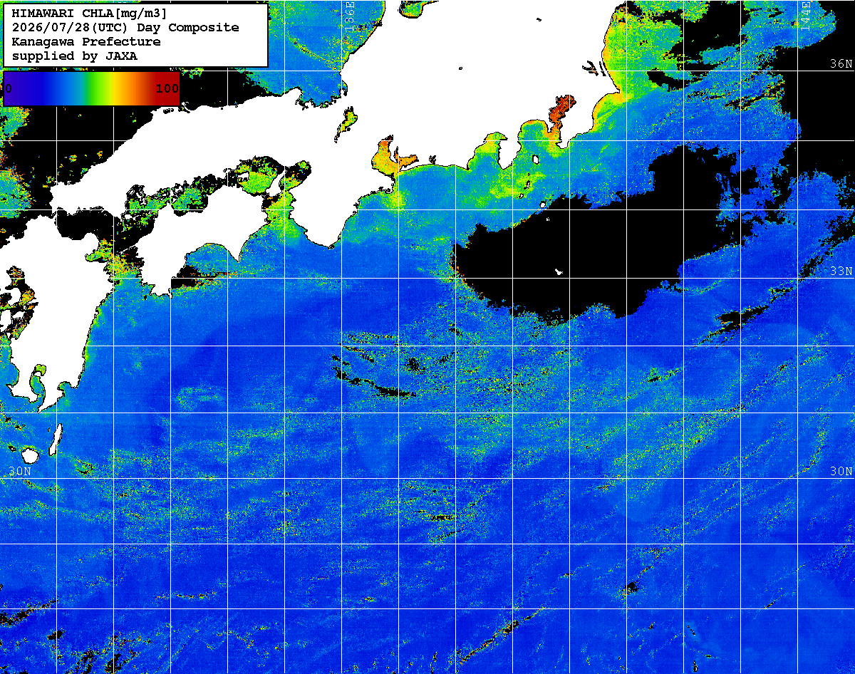Click the 30N label on the left edge
The image size is (855, 674).
[x=21, y=472]
